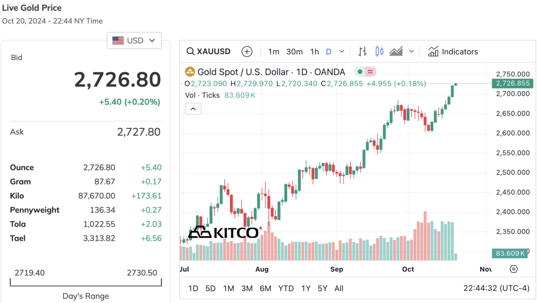The height and width of the screenshot is (303, 537).
Task: Select the 1M date range
Action: click(x=229, y=288)
